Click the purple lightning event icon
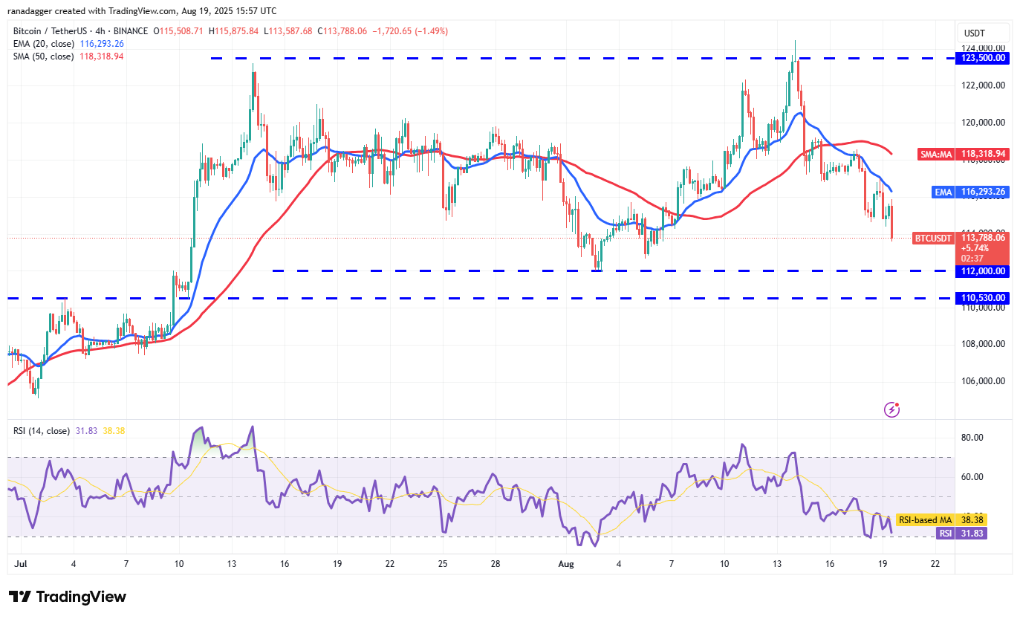The height and width of the screenshot is (619, 1020). click(892, 409)
